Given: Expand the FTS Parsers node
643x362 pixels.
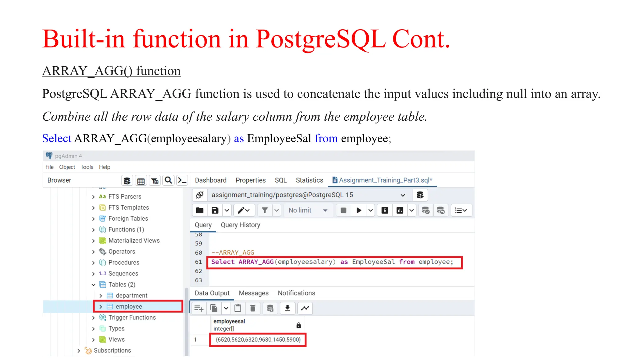Looking at the screenshot, I should 93,197.
